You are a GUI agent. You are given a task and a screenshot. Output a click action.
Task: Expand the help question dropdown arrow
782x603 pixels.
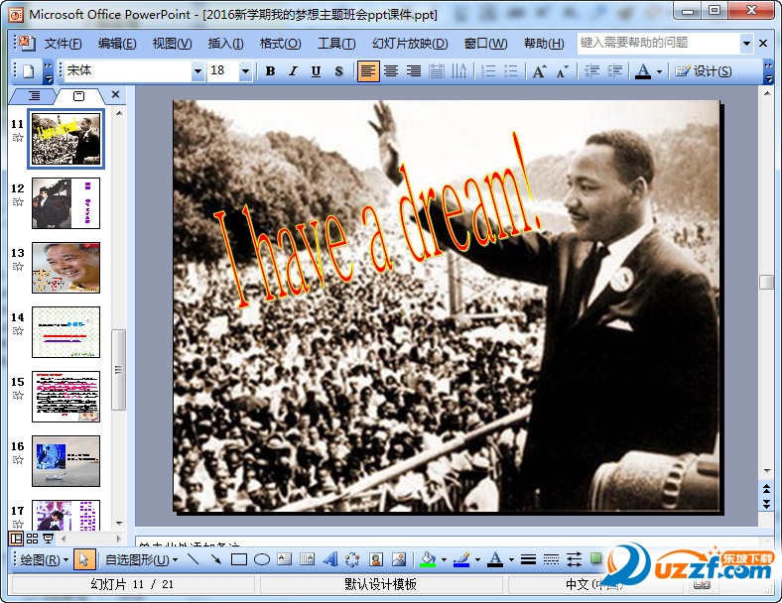746,44
